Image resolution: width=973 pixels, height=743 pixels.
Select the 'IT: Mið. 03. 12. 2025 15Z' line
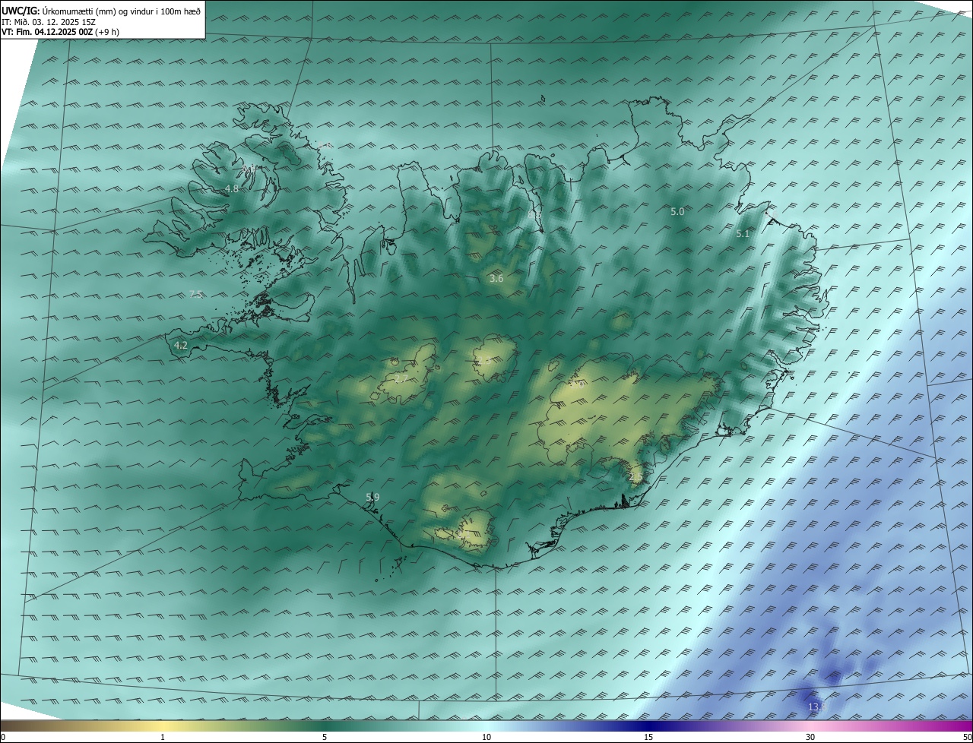tap(48, 21)
